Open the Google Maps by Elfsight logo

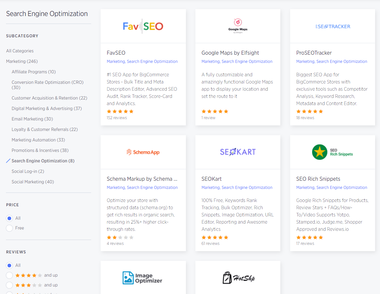238,26
